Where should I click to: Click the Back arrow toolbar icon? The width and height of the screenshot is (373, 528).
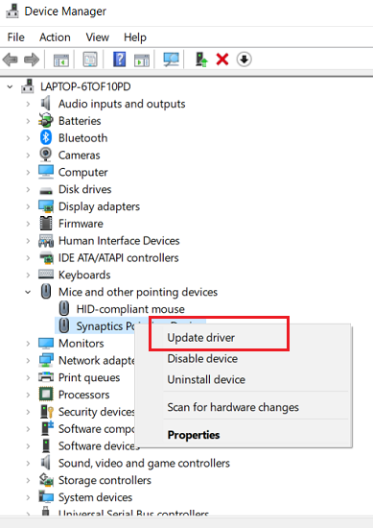pyautogui.click(x=11, y=60)
